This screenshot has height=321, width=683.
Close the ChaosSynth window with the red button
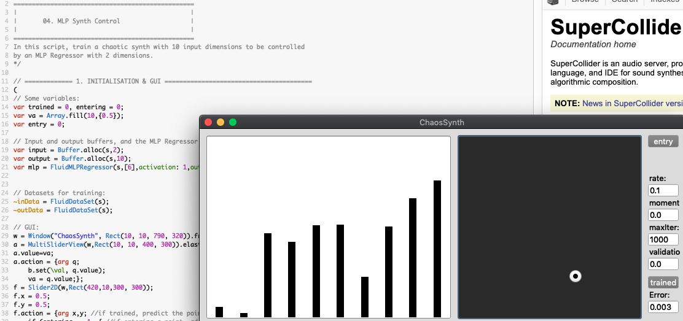208,122
